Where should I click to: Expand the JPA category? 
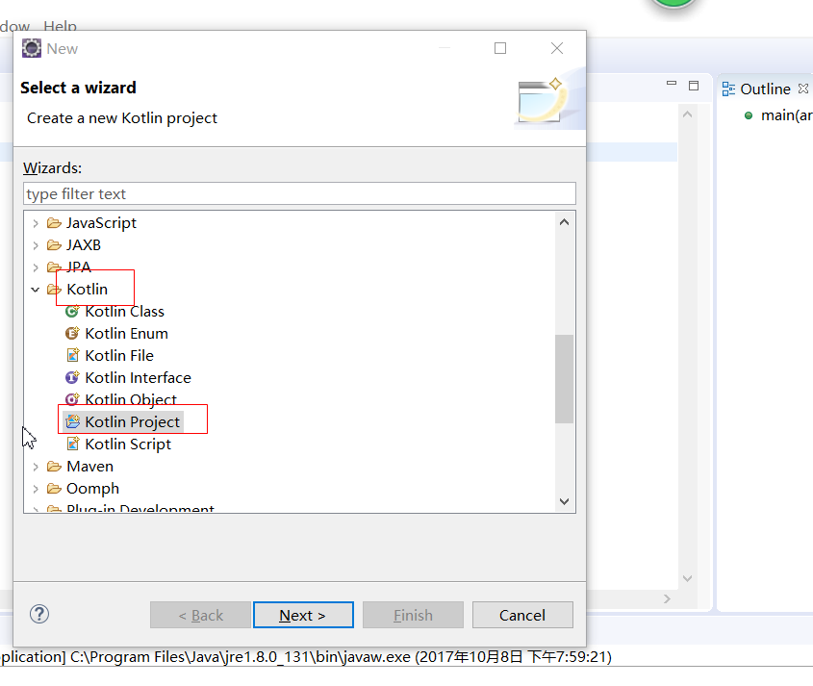pyautogui.click(x=36, y=267)
